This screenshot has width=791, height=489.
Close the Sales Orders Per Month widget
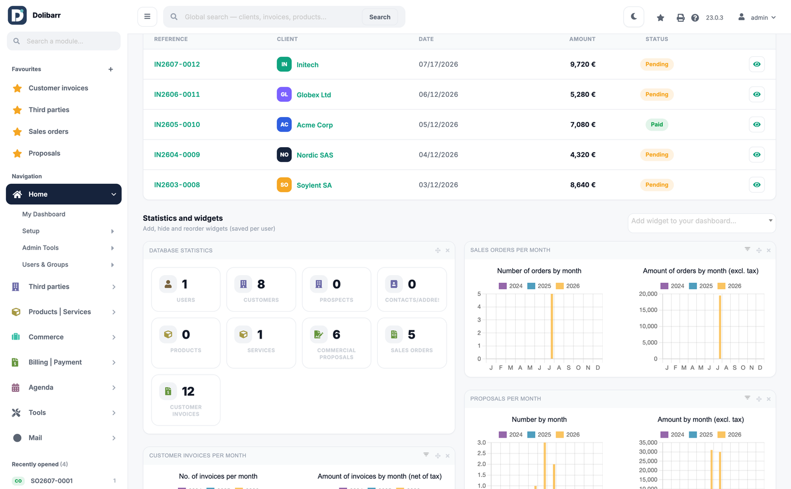769,251
